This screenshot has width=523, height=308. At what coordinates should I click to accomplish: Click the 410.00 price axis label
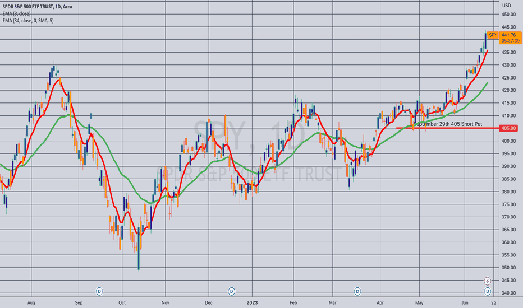pos(508,115)
